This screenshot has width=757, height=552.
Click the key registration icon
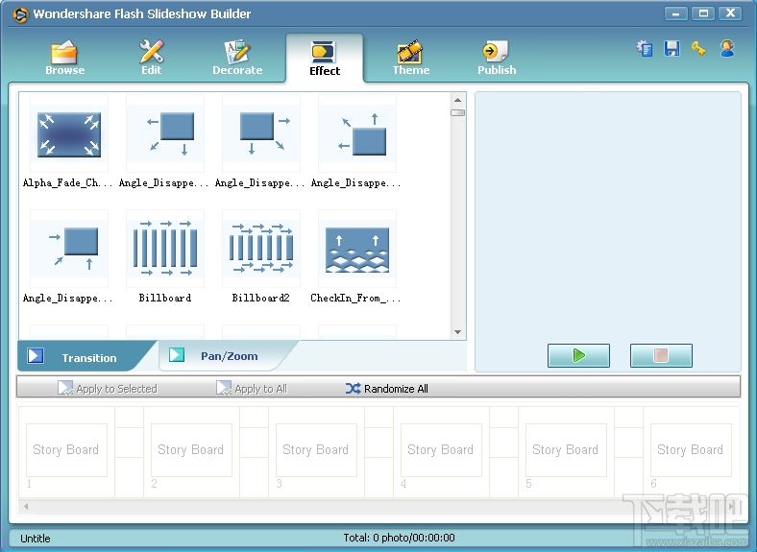click(x=698, y=49)
